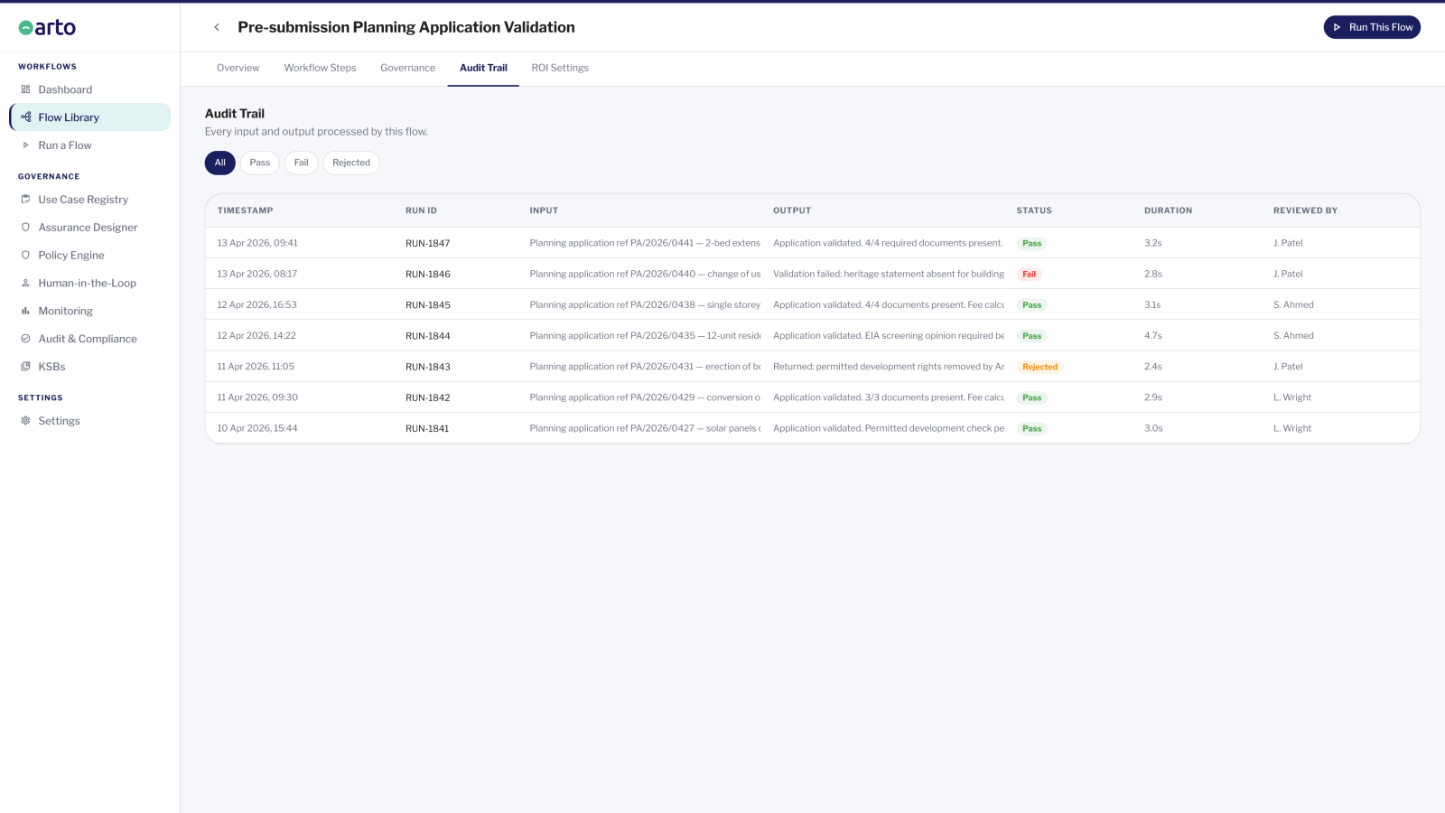Click the Settings gear icon

click(25, 421)
